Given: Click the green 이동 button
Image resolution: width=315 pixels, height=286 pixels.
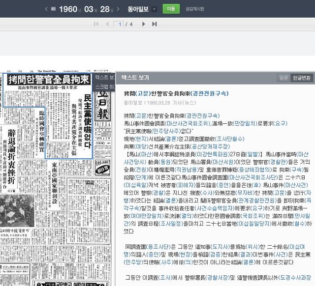Looking at the screenshot, I should tap(171, 9).
